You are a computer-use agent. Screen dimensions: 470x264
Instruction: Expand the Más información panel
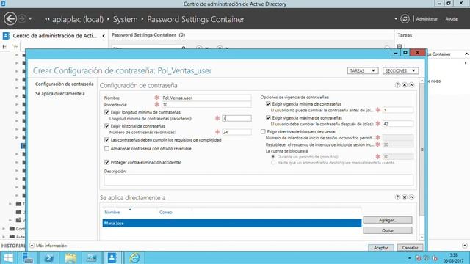pos(32,246)
